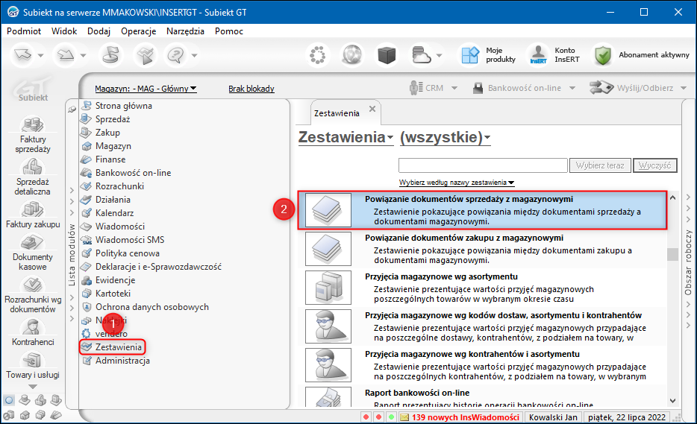The height and width of the screenshot is (424, 697).
Task: Open the Operacje menu
Action: tap(139, 31)
